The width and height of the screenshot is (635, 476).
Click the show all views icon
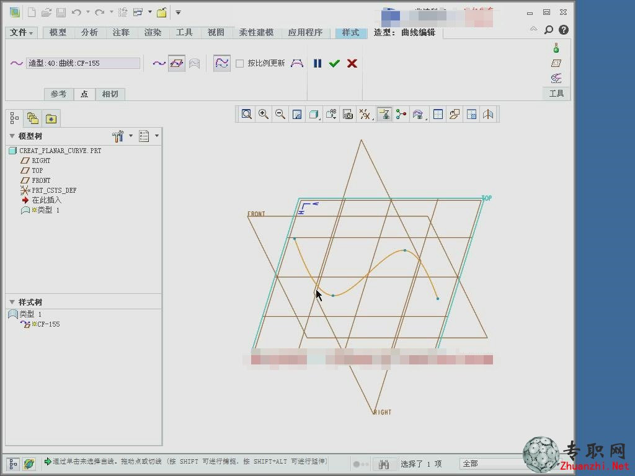pos(438,114)
